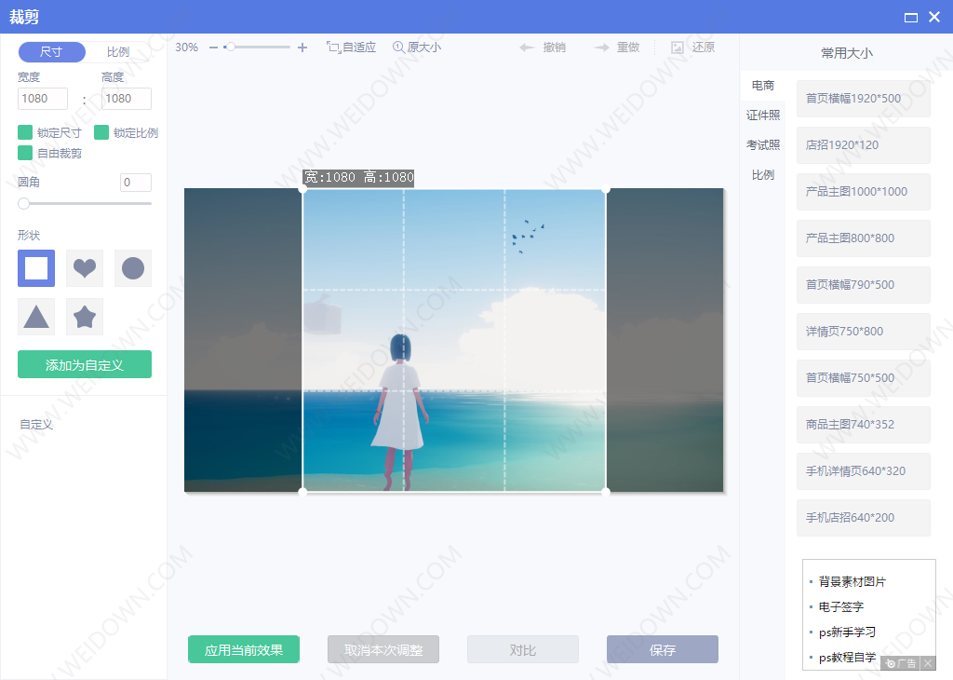Click the 撤销 undo arrow
Viewport: 953px width, 680px height.
527,48
